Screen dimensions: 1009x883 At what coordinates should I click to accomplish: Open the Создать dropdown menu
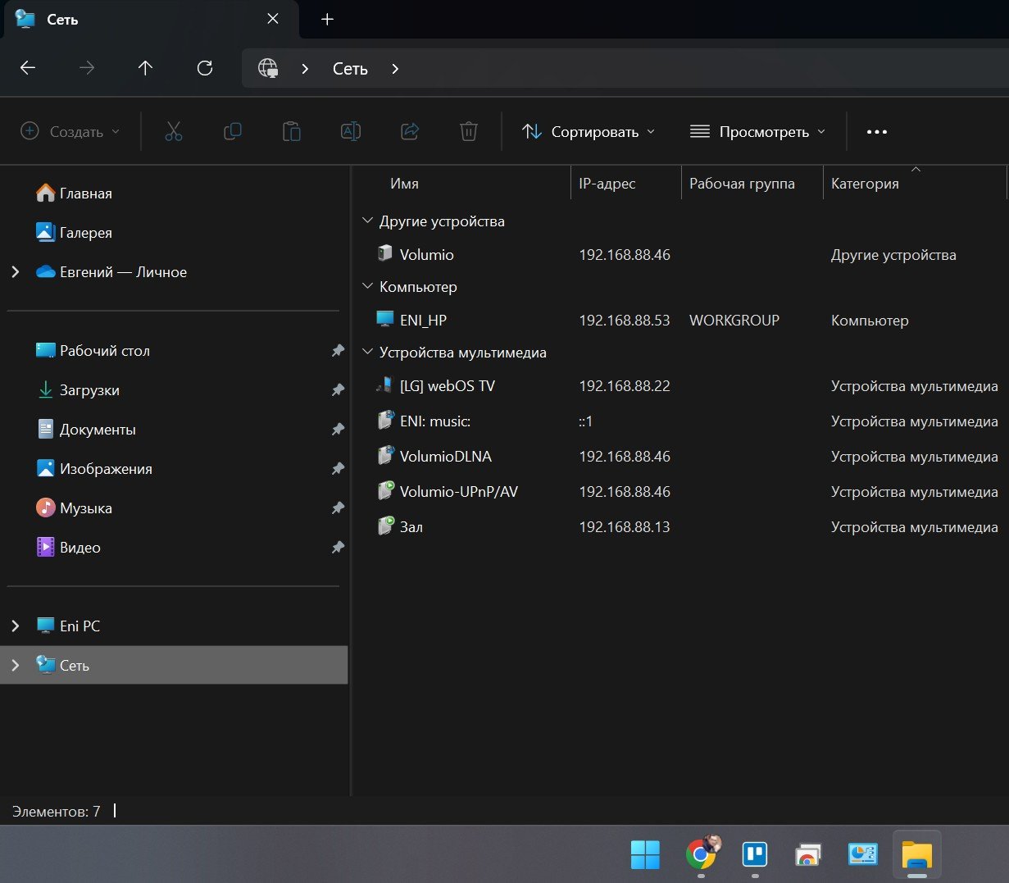[x=70, y=132]
